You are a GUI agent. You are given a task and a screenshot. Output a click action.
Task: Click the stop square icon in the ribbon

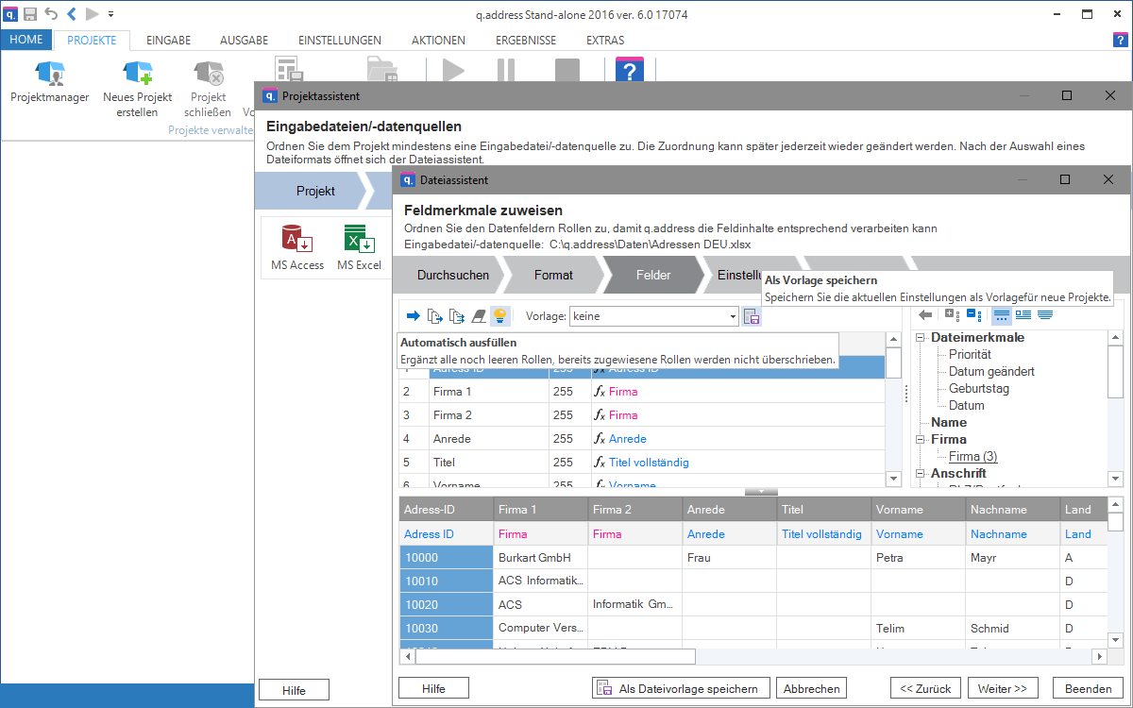567,72
